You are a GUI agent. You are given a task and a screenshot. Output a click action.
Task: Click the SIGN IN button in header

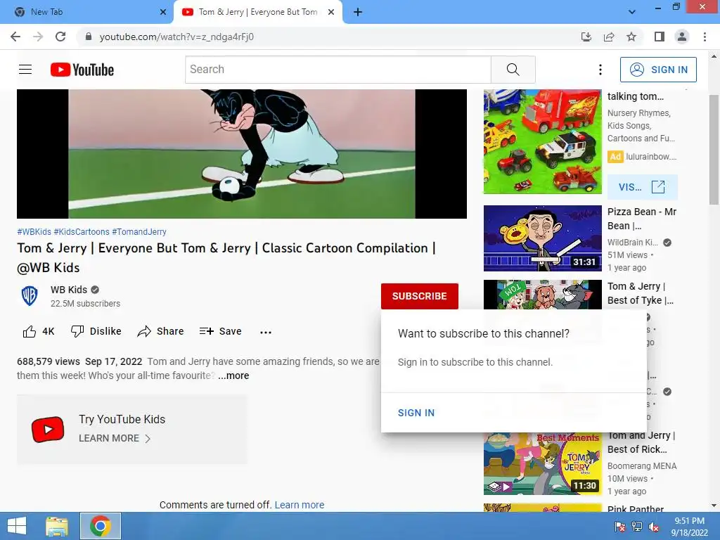[x=658, y=70]
